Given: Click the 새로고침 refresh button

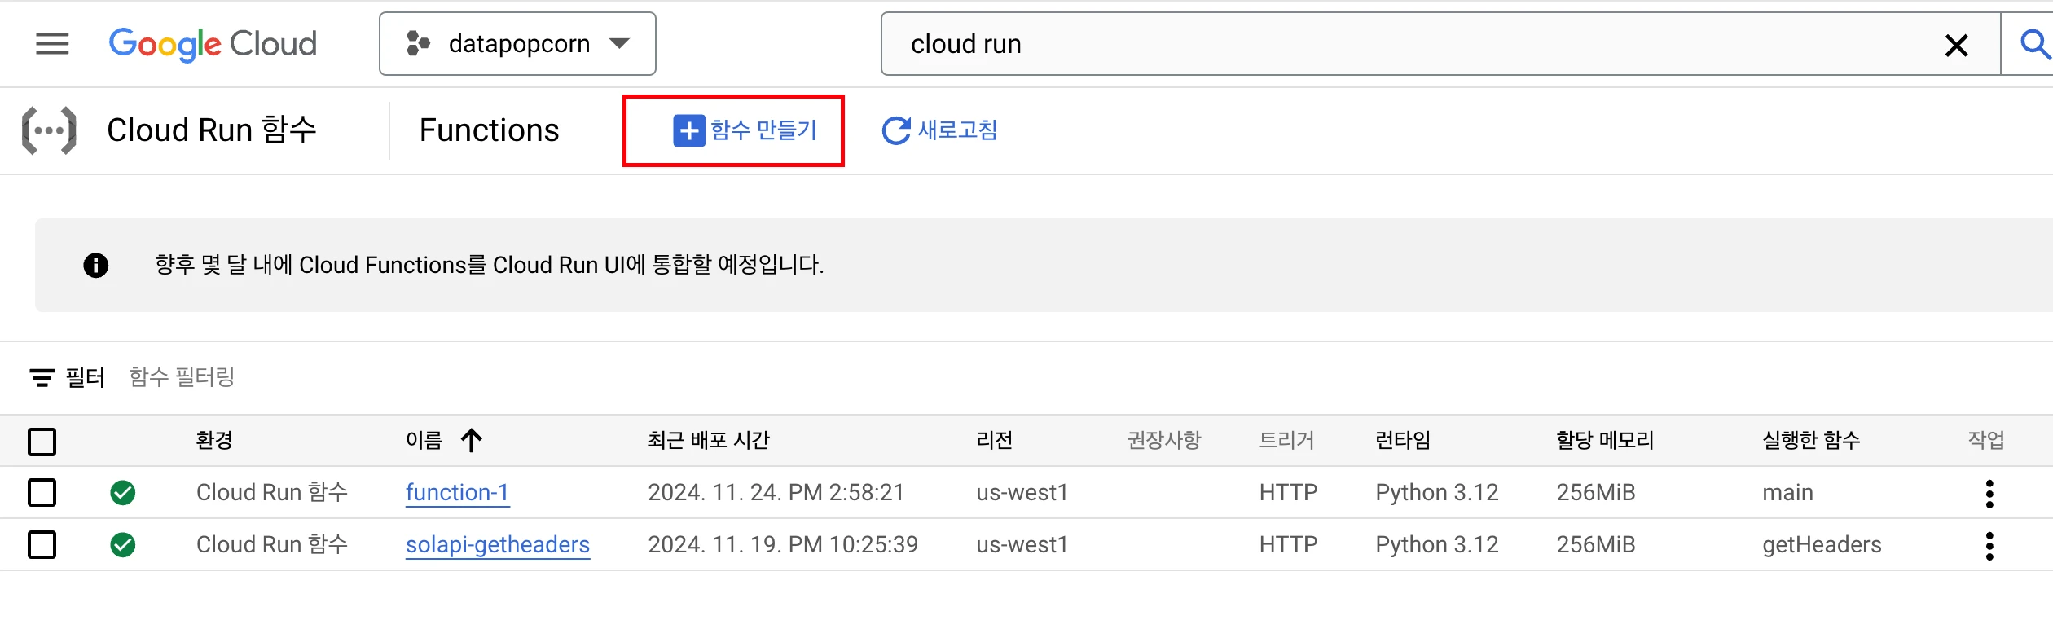Looking at the screenshot, I should 940,130.
